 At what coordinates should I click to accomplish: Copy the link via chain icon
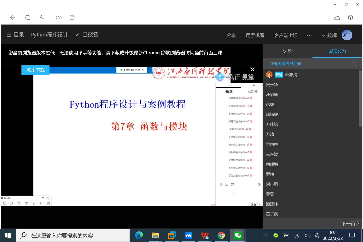pyautogui.click(x=59, y=18)
